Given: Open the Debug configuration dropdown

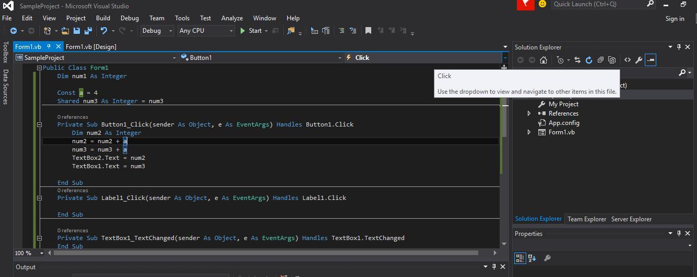Looking at the screenshot, I should 157,31.
